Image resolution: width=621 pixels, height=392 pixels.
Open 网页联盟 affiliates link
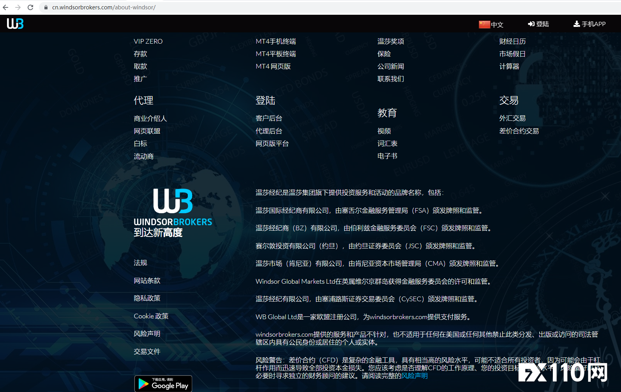147,131
